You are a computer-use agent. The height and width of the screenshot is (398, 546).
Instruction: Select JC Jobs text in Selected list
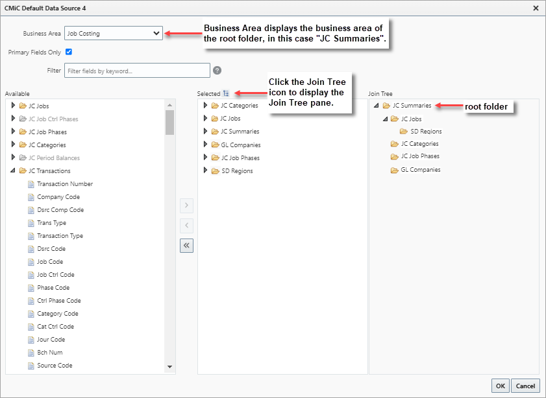(x=230, y=118)
